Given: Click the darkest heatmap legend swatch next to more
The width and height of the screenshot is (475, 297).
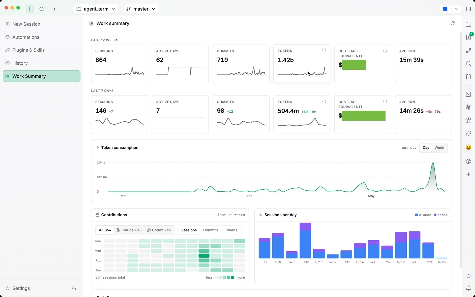Looking at the screenshot, I should point(232,277).
